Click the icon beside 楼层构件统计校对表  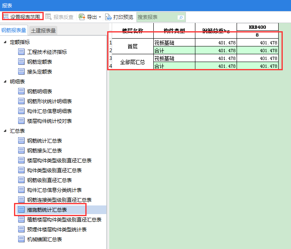[21, 121]
